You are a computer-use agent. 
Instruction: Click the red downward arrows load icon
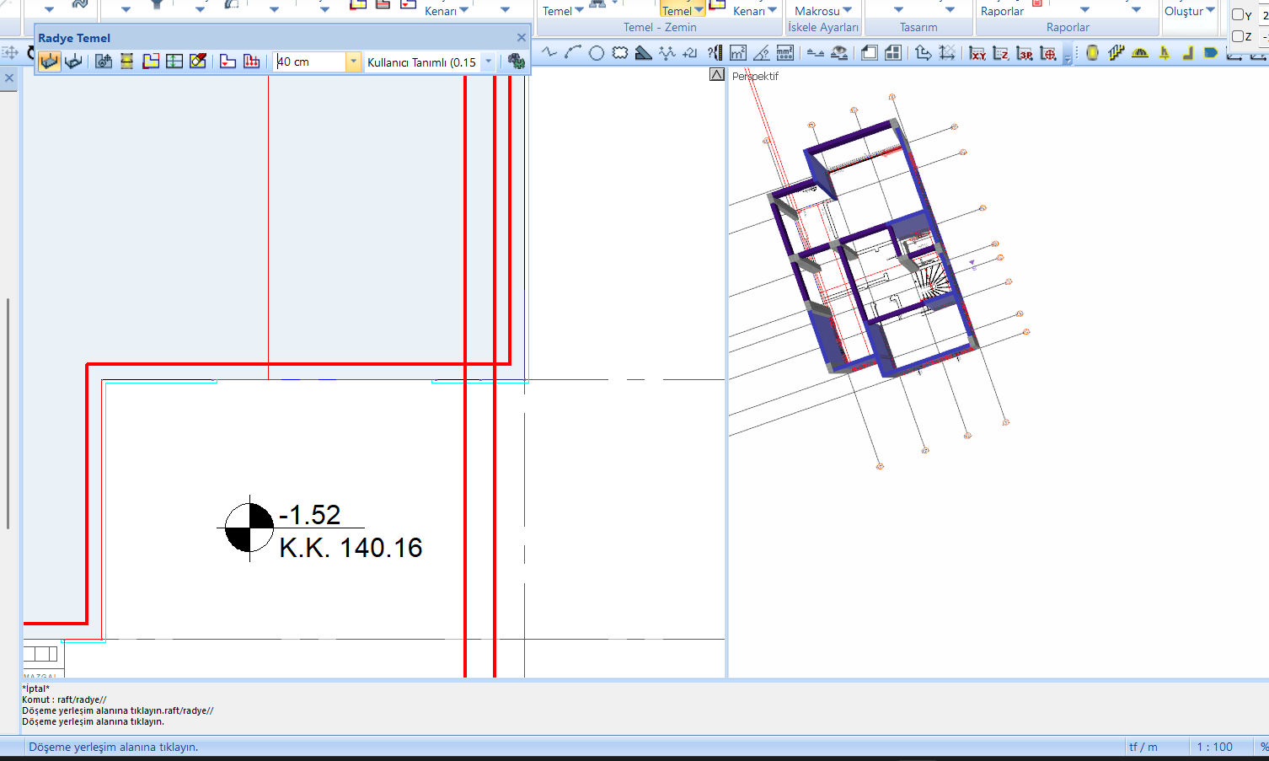[x=251, y=62]
